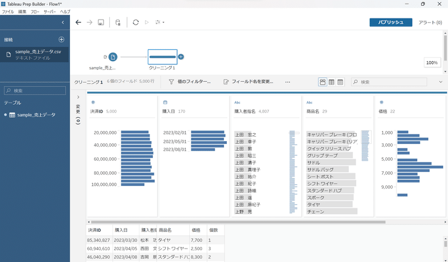Select 上田 真理子 value
The width and height of the screenshot is (448, 262).
click(x=248, y=170)
